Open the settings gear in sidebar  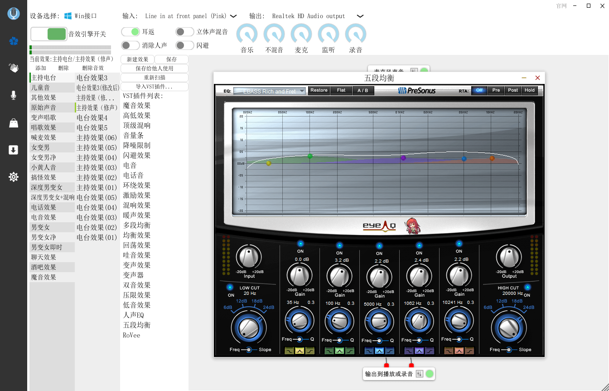pos(14,177)
